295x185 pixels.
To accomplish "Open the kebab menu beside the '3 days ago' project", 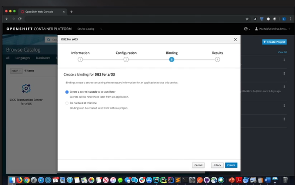I will coord(284,87).
